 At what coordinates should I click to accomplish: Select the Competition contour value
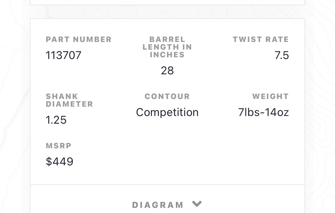pyautogui.click(x=167, y=112)
